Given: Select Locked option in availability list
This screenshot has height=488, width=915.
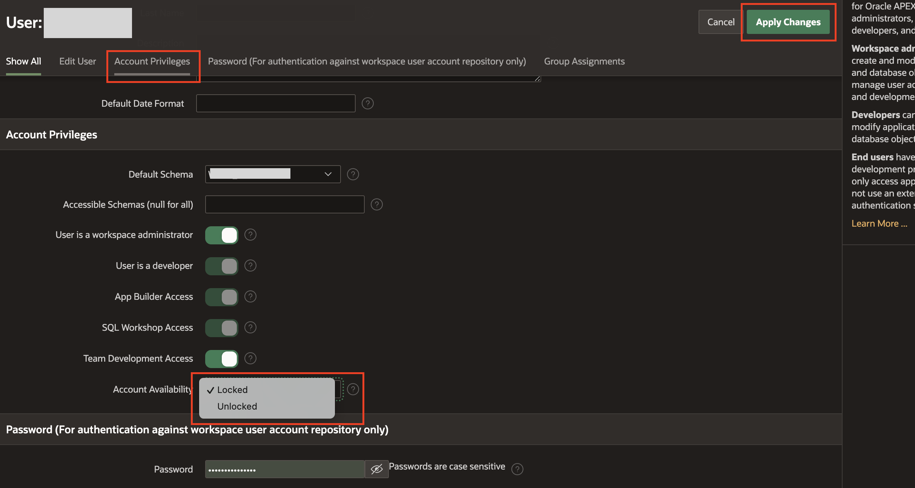Looking at the screenshot, I should (x=232, y=390).
